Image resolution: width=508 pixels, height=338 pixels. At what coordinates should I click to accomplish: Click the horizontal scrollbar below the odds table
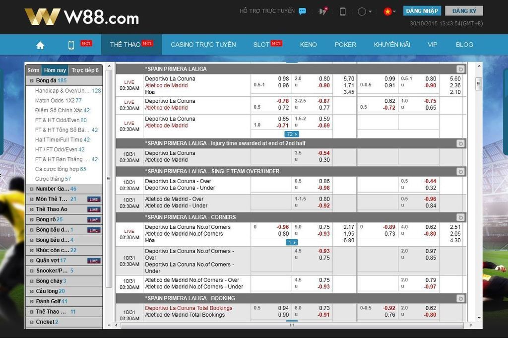[x=292, y=325]
